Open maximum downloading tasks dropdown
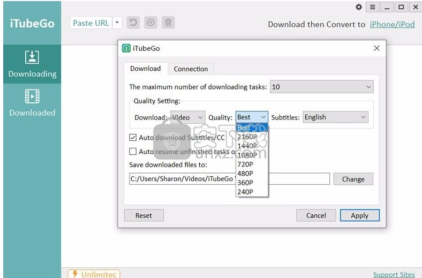 pos(322,87)
